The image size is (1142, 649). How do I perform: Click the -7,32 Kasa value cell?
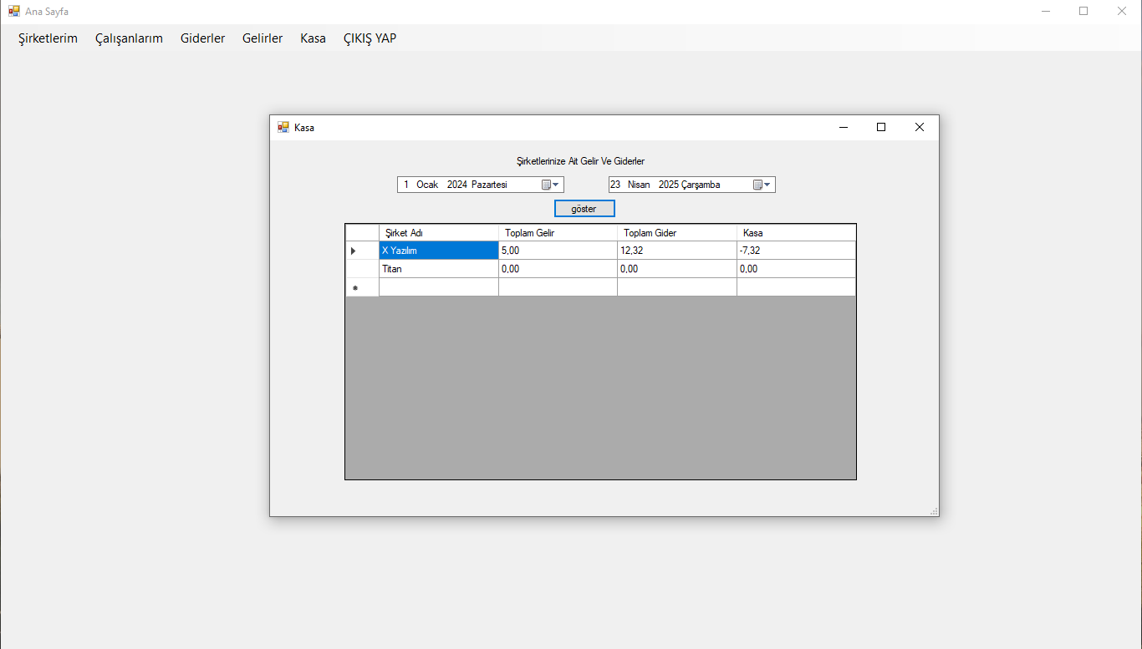point(795,251)
